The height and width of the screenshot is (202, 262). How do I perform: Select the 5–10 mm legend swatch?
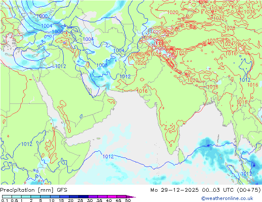pyautogui.click(x=45, y=197)
